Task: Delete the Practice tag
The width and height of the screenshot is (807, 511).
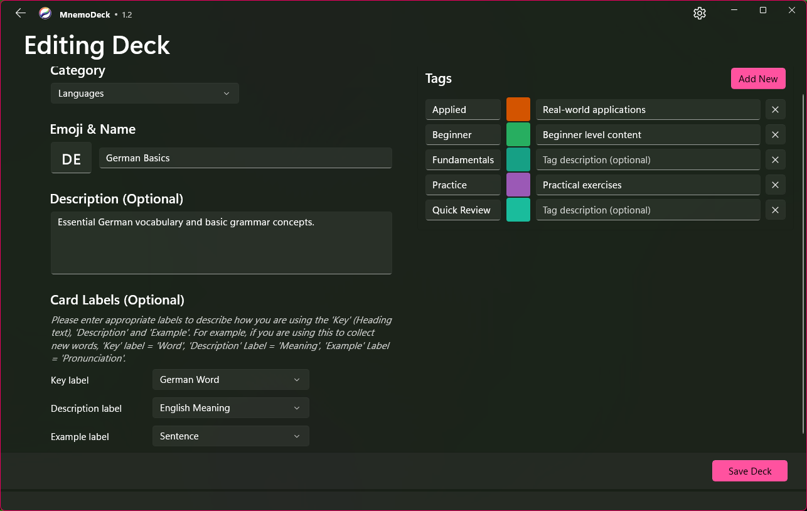Action: [x=775, y=185]
